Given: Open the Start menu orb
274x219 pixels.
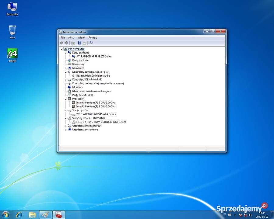Looking at the screenshot, I should click(x=6, y=215).
